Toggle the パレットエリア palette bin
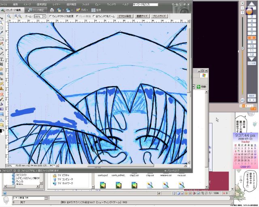259x207 pixels. [x=172, y=171]
